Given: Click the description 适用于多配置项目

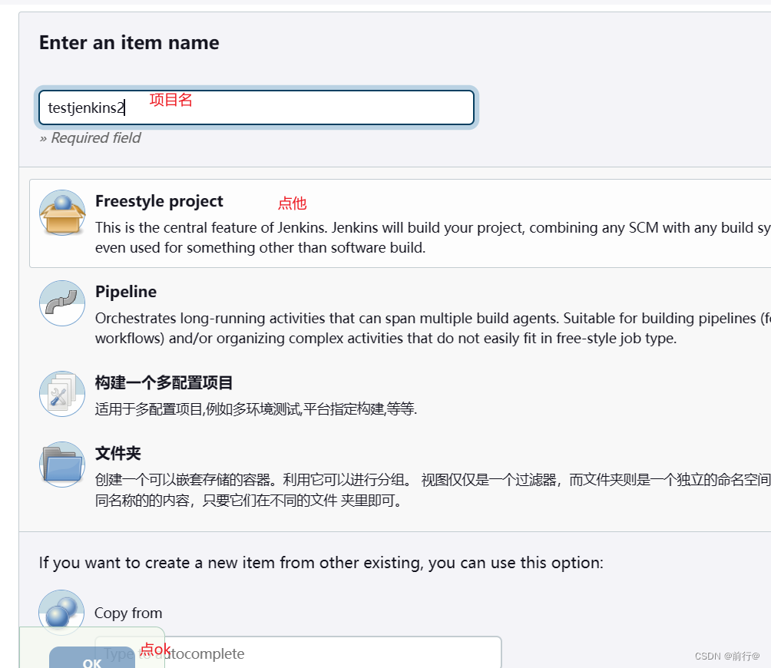Looking at the screenshot, I should tap(256, 408).
